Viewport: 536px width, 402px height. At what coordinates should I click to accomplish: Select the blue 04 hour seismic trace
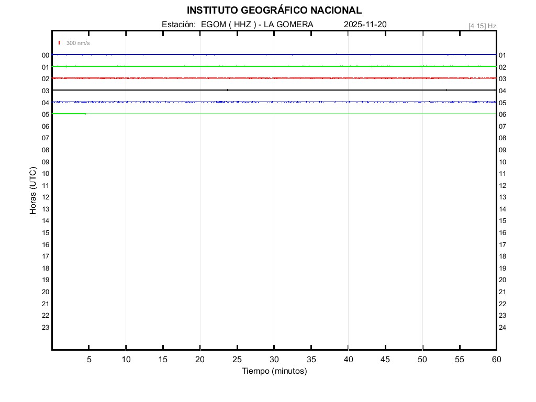tap(272, 102)
